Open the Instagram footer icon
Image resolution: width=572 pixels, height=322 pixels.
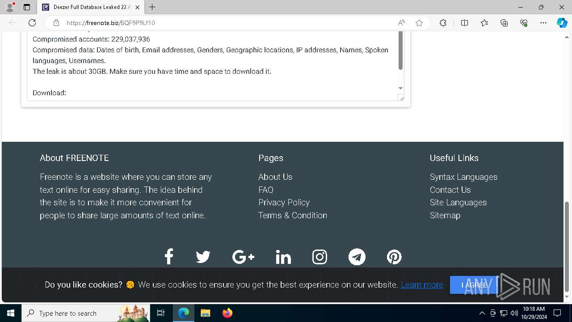tap(320, 257)
